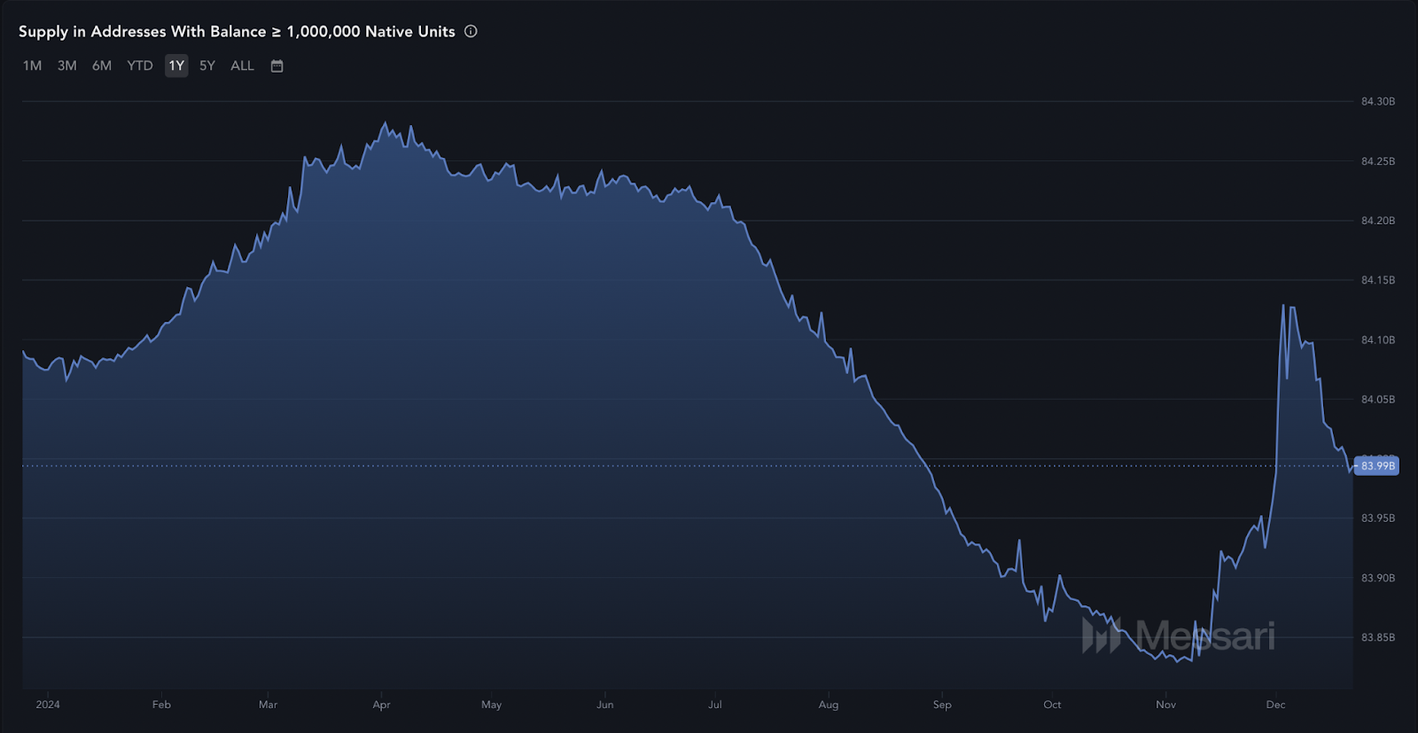The width and height of the screenshot is (1418, 733).
Task: Click the Jul x-axis label
Action: [x=714, y=705]
